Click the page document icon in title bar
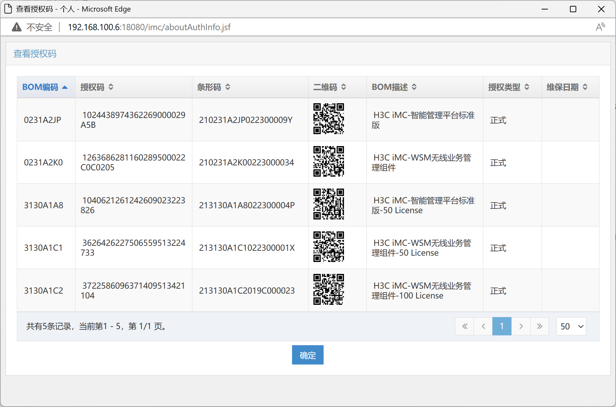 coord(8,9)
